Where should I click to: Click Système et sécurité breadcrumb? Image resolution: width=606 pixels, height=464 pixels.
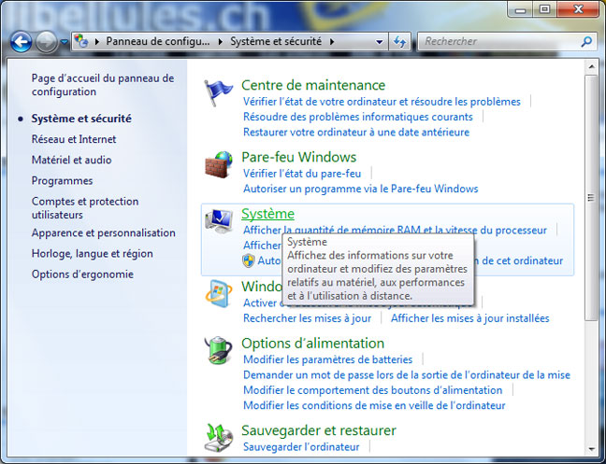point(276,41)
